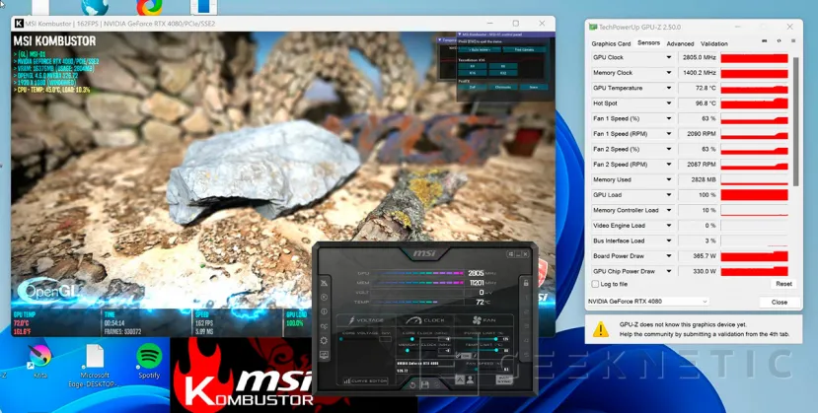The height and width of the screenshot is (413, 818).
Task: Click Windows logo icon in Afterburner title
Action: click(511, 254)
